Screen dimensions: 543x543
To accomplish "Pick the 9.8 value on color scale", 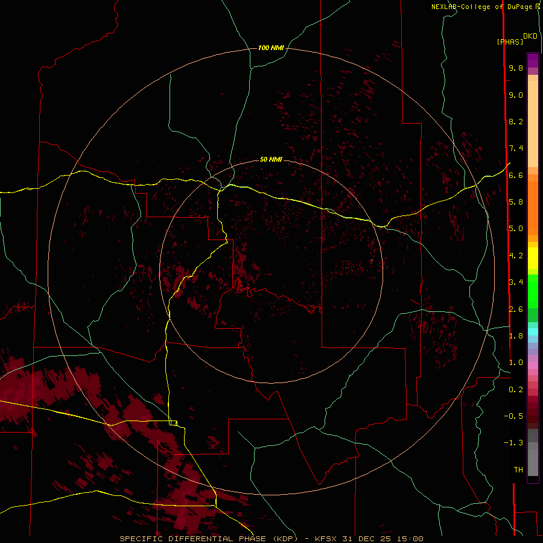I will (x=516, y=68).
